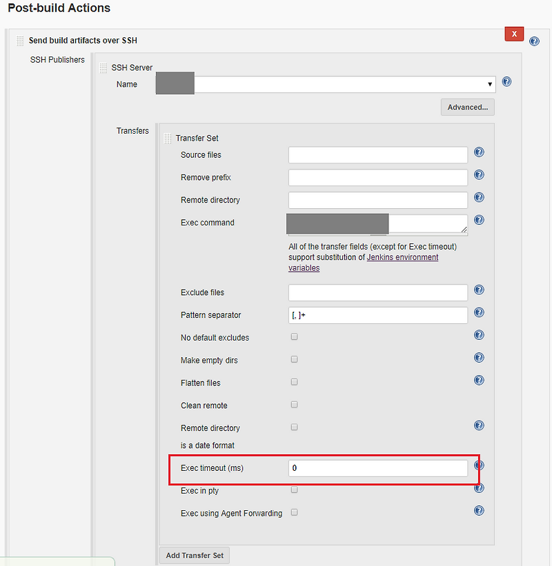Enable the Flatten files option
This screenshot has width=552, height=566.
click(294, 382)
